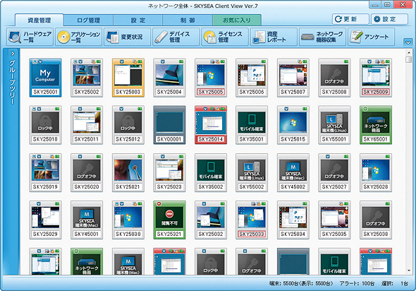416x291 pixels.
Task: Select logged-off terminal SKY25038
Action: click(x=376, y=220)
